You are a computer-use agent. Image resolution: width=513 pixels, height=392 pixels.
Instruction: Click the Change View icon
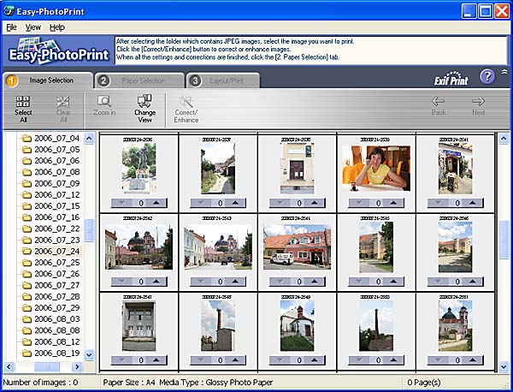point(144,101)
